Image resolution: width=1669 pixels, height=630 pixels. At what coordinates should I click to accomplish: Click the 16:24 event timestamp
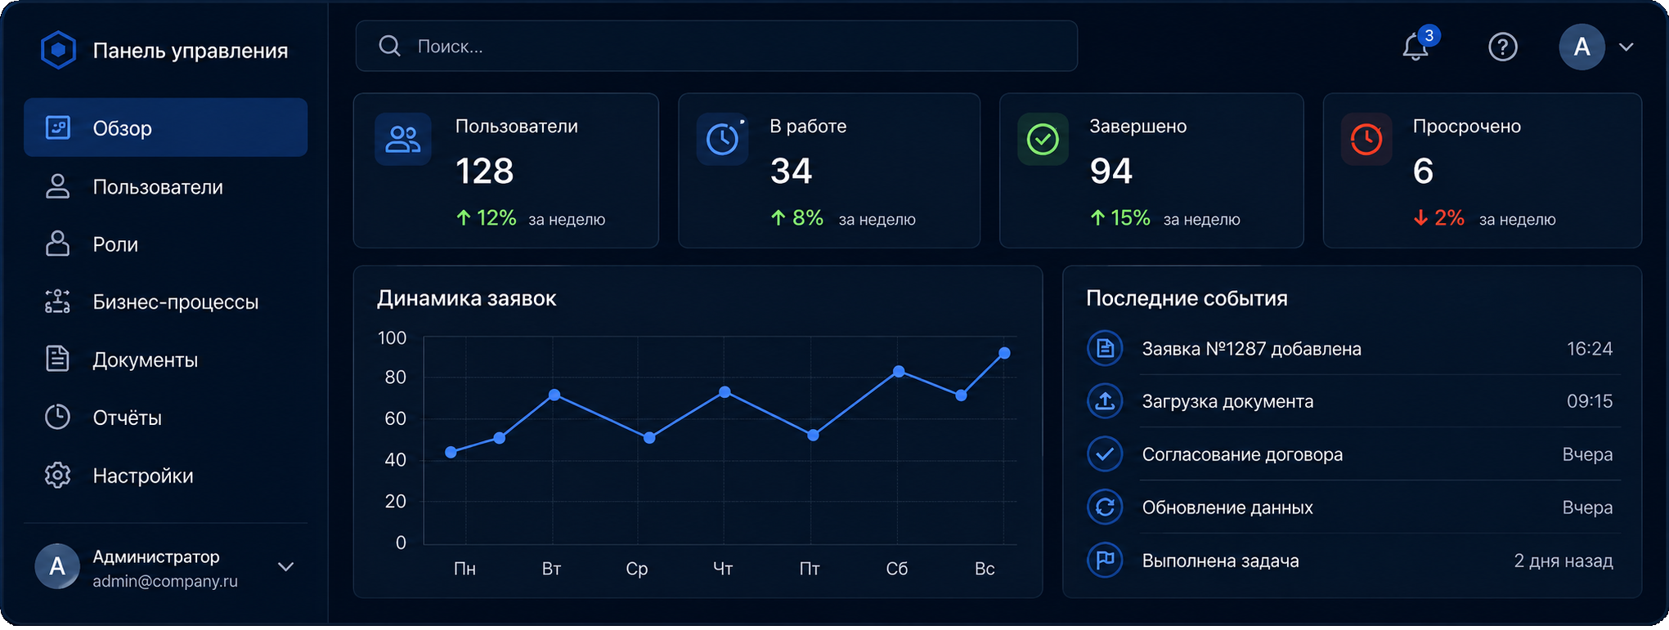pyautogui.click(x=1590, y=349)
